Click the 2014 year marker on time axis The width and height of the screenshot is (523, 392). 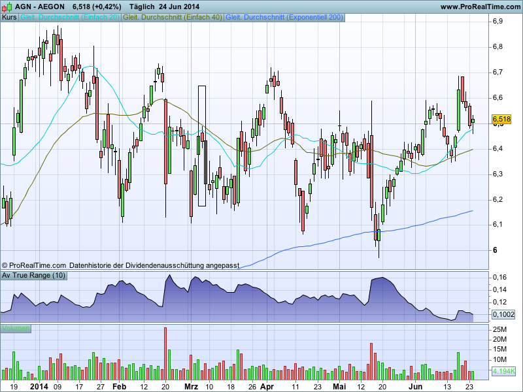39,387
